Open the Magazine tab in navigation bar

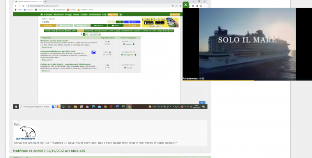pyautogui.click(x=113, y=14)
